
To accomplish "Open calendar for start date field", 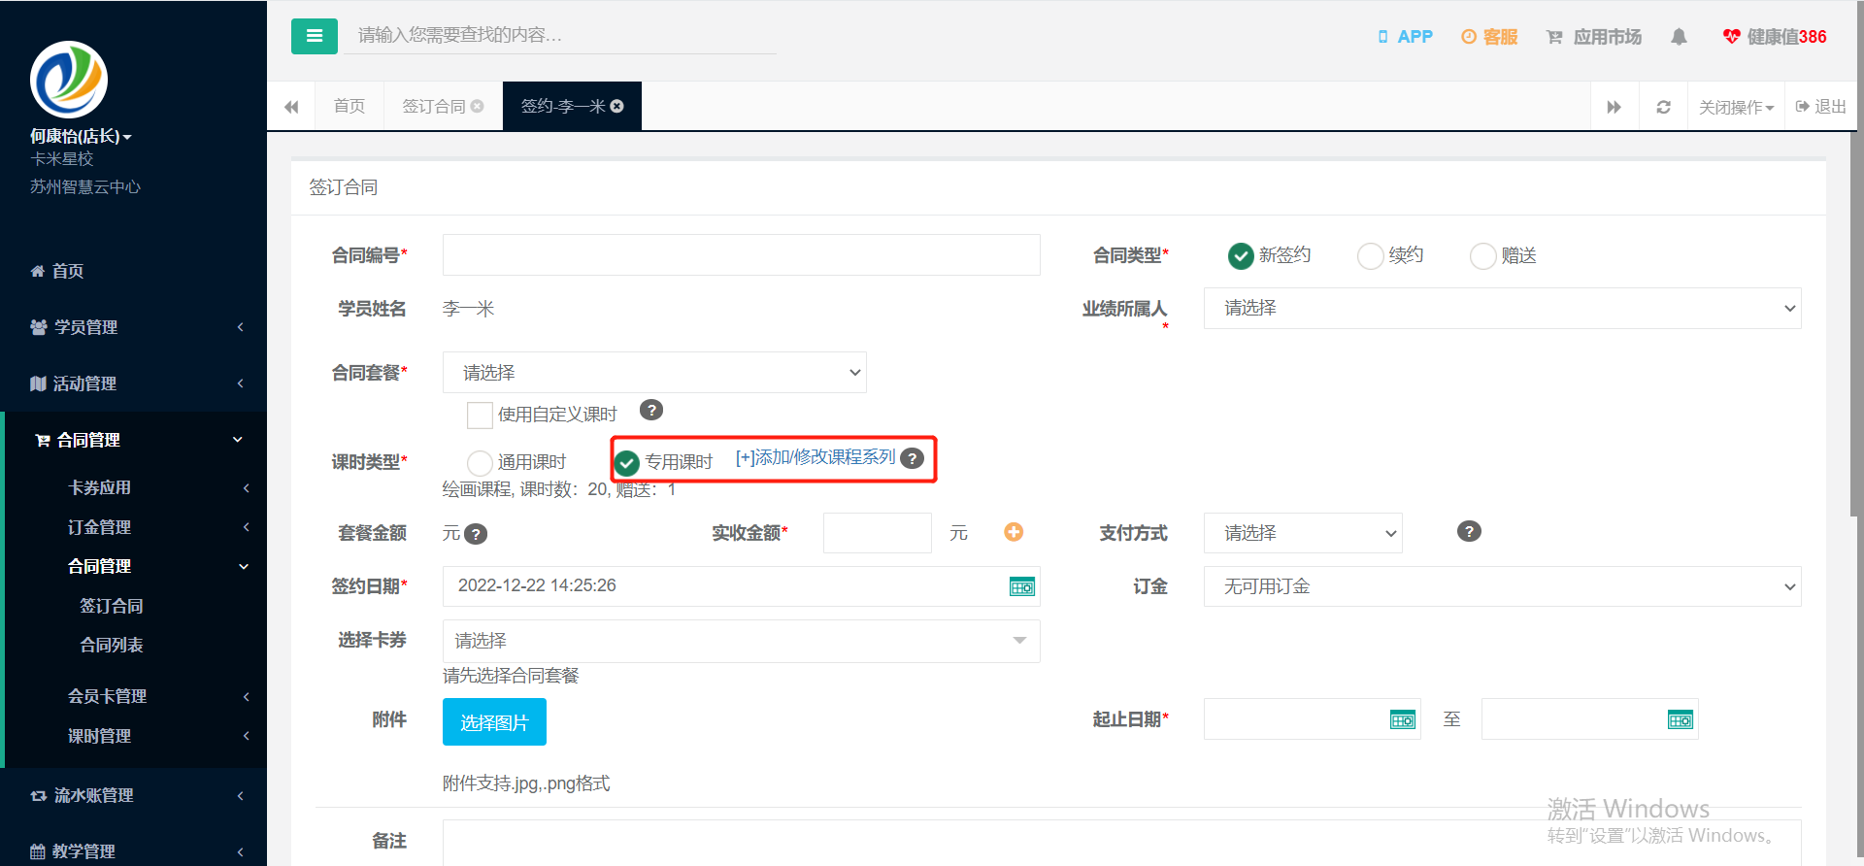I will click(x=1403, y=719).
